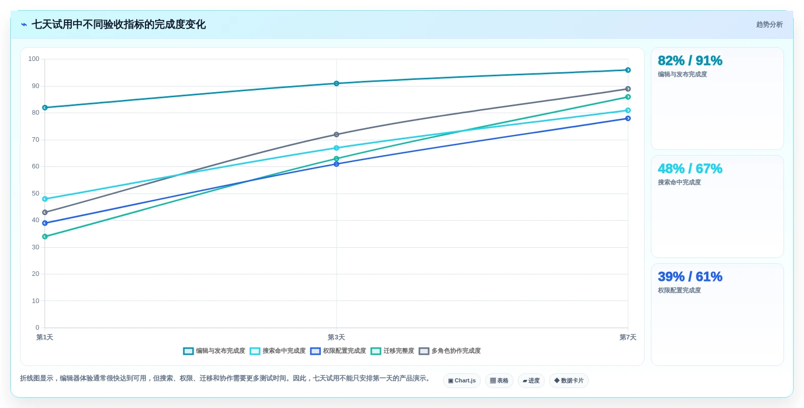Toggle 搜索命中完成度 legend series
This screenshot has width=804, height=408.
(278, 351)
